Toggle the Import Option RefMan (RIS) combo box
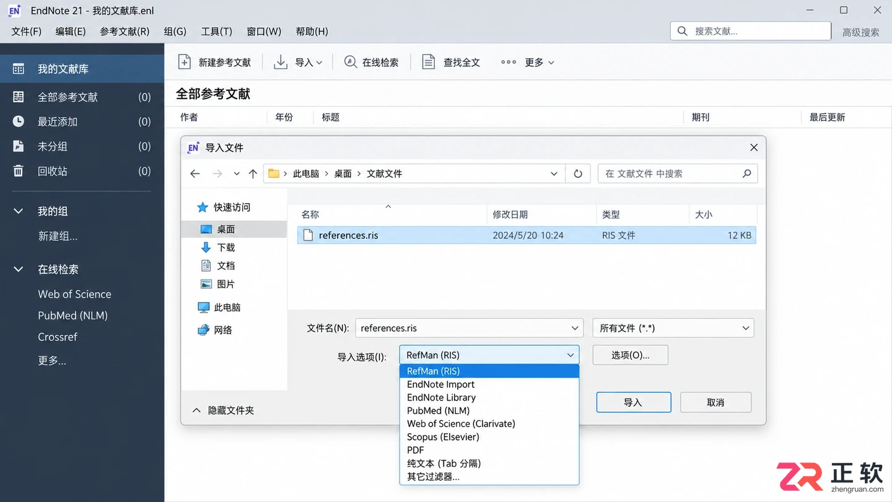This screenshot has height=502, width=892. [x=489, y=355]
